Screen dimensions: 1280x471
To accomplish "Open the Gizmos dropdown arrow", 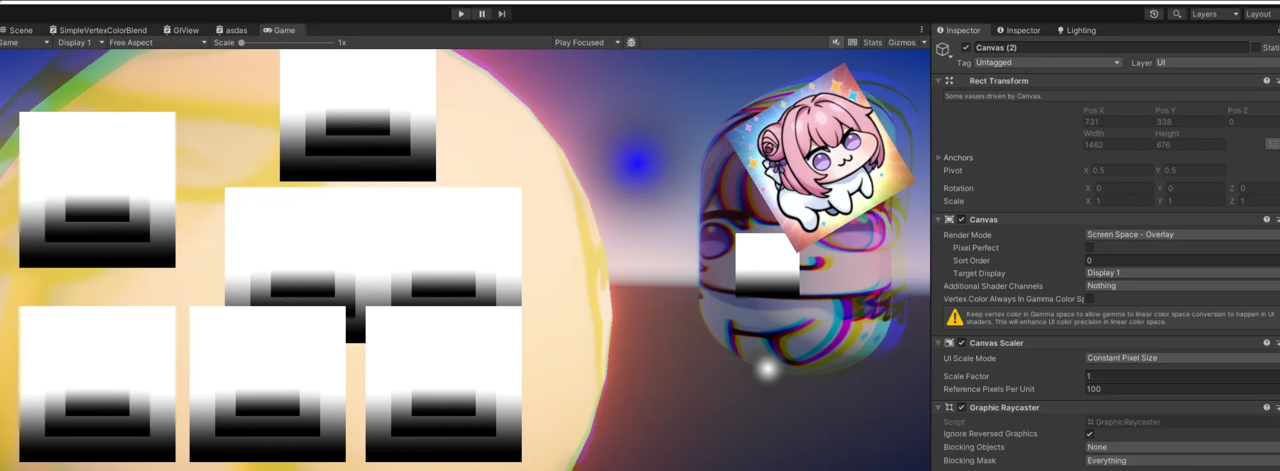I will click(924, 43).
